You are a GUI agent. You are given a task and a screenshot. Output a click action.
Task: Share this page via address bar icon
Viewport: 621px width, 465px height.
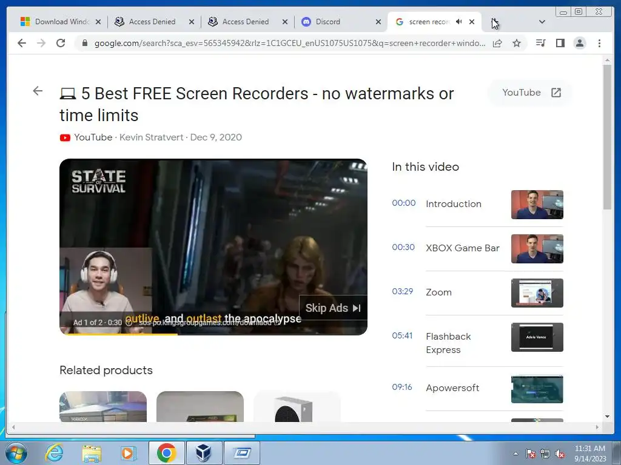497,43
